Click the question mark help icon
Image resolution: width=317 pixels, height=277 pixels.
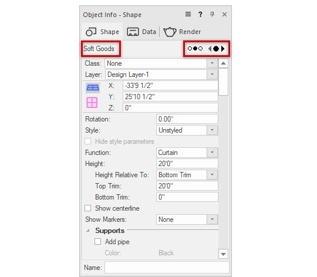200,14
